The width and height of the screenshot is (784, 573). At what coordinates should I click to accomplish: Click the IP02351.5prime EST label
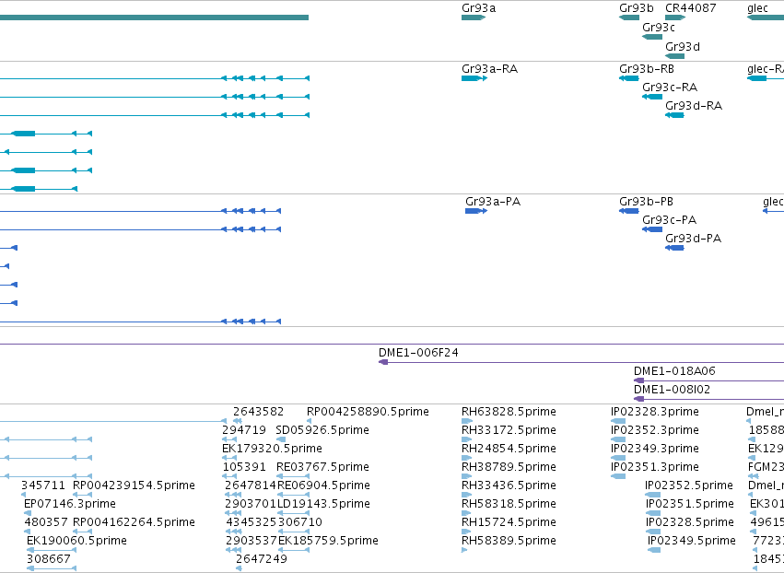point(689,504)
